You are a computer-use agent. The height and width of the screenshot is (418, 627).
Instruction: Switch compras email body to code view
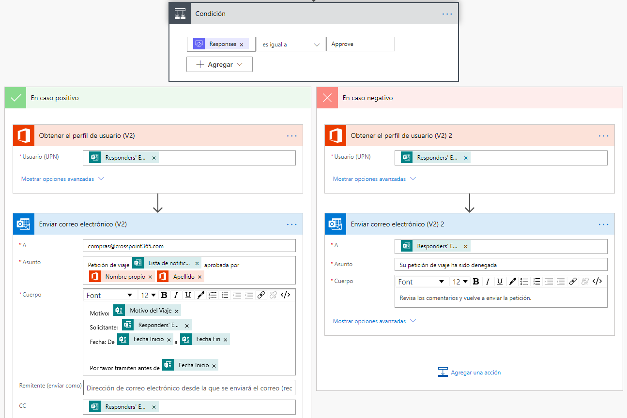pyautogui.click(x=286, y=295)
